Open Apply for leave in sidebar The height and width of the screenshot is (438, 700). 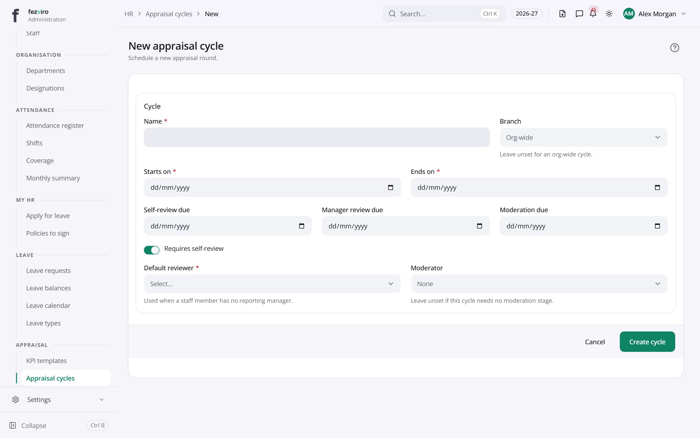(x=48, y=215)
